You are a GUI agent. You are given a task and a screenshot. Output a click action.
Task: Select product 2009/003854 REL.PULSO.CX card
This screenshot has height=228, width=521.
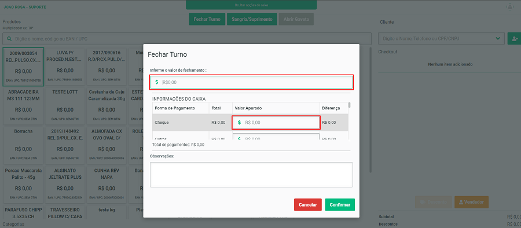pos(23,67)
